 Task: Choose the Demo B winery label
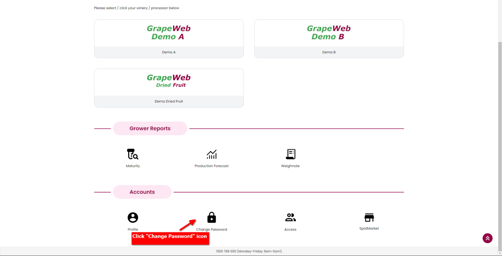[x=329, y=52]
